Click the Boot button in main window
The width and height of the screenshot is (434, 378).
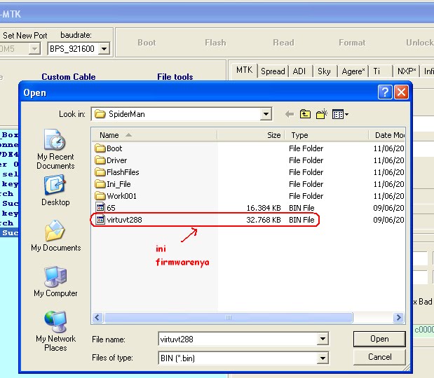147,43
